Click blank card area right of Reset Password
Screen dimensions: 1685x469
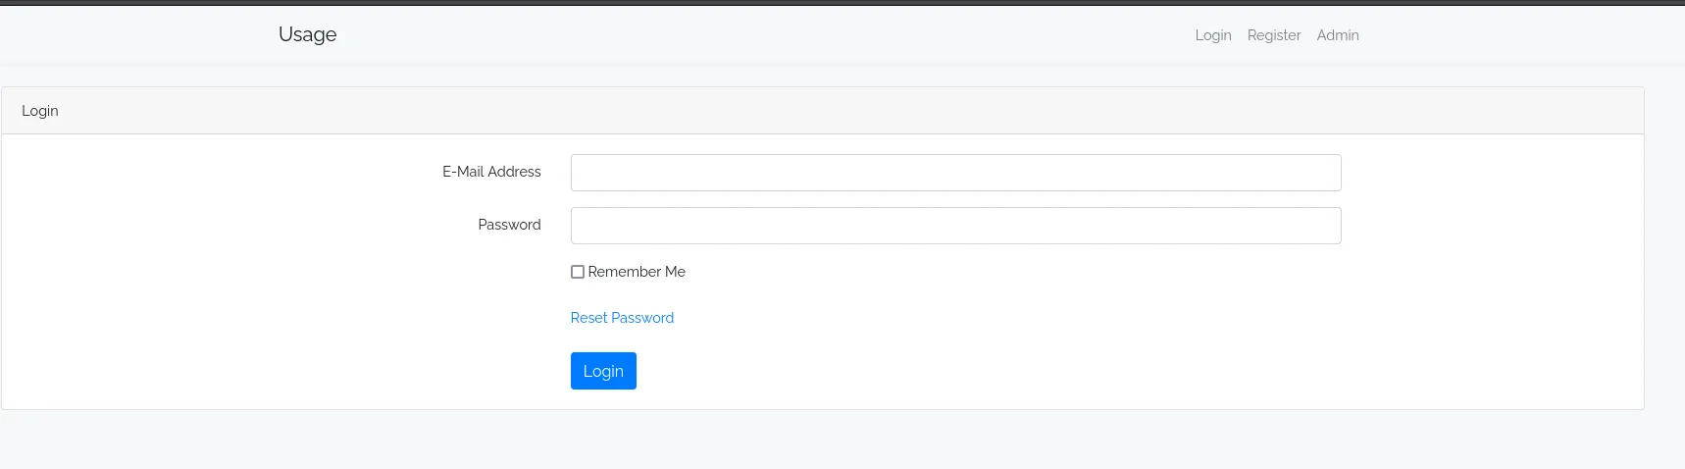pyautogui.click(x=981, y=318)
